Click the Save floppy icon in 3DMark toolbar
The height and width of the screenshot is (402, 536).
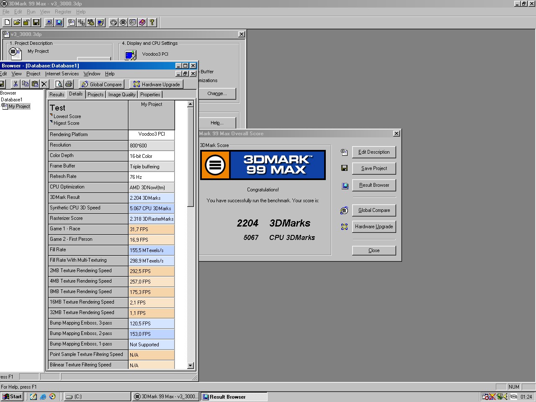(x=36, y=22)
